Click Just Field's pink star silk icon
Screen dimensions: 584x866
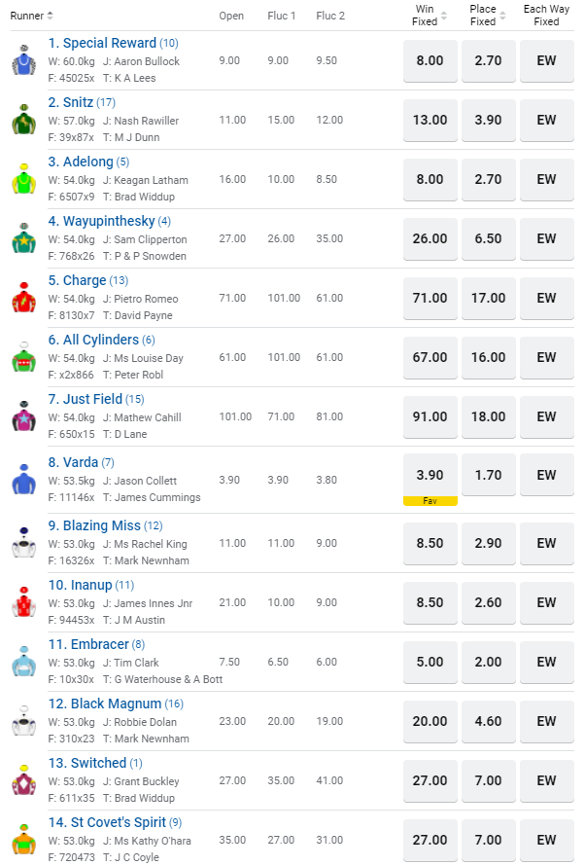23,416
